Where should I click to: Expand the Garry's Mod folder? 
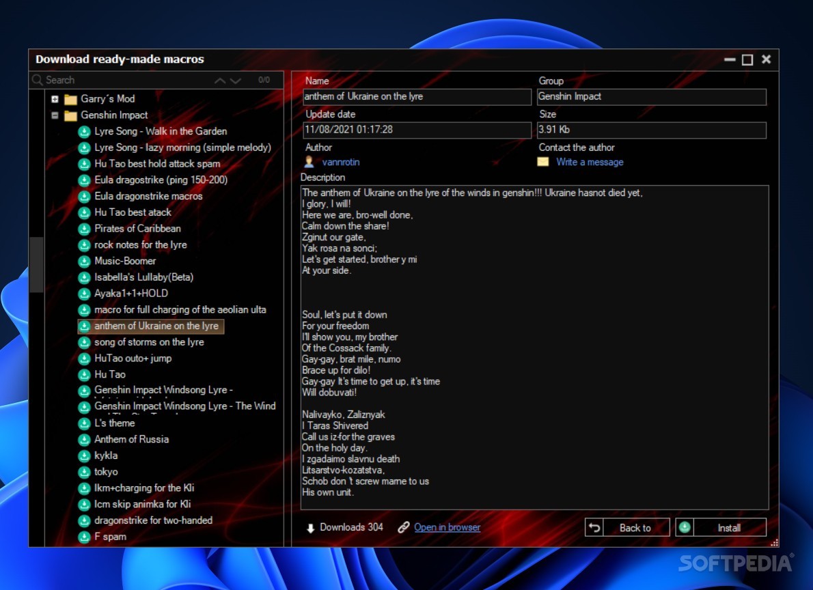(x=55, y=99)
